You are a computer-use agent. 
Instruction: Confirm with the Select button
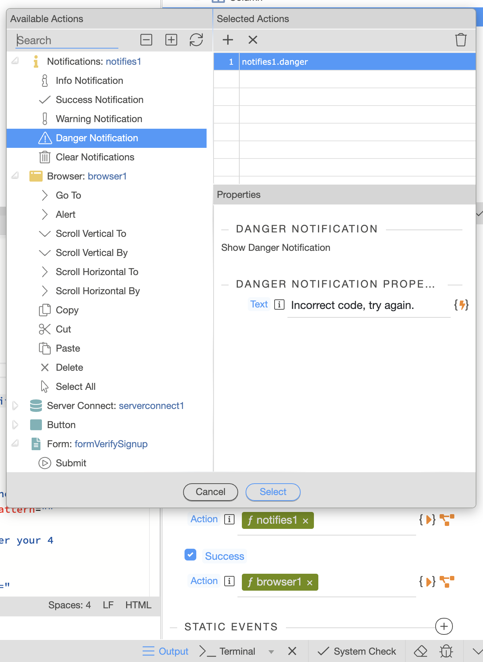coord(273,492)
